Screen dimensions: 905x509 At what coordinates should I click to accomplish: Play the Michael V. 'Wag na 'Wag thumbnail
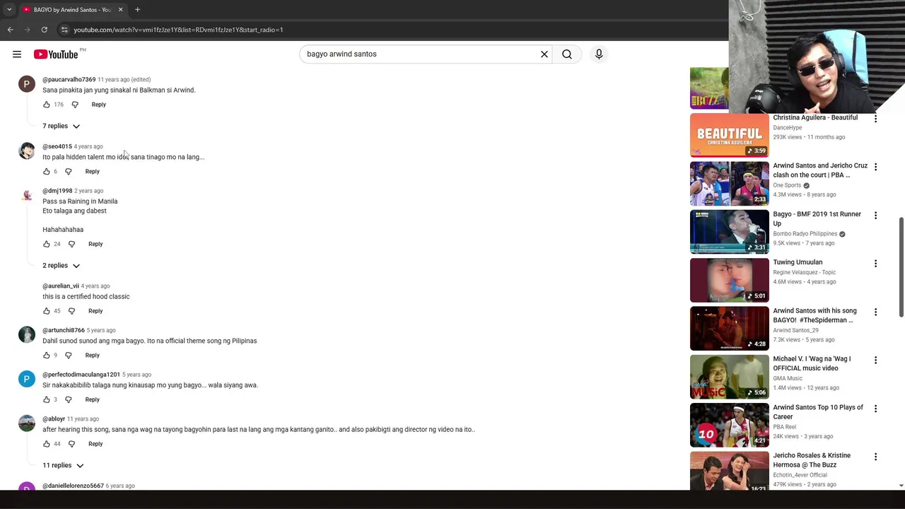coord(729,377)
